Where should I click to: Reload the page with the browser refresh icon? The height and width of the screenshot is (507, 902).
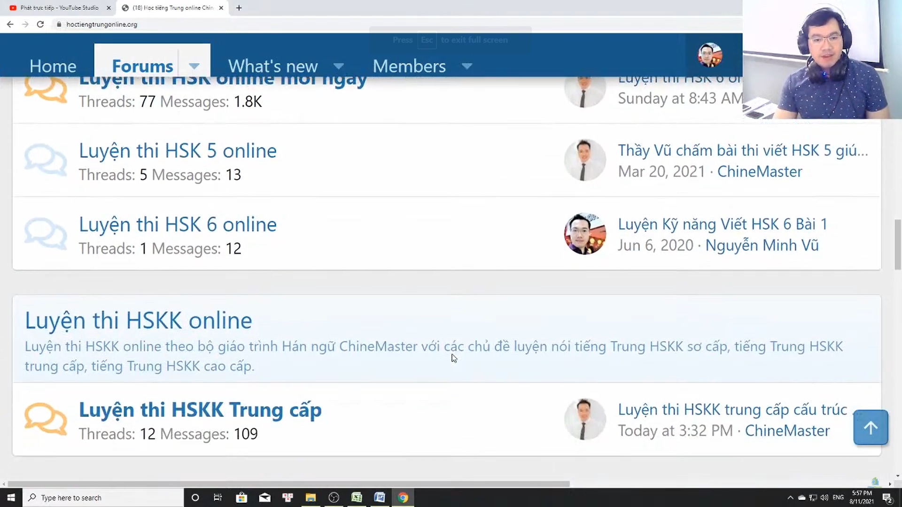[40, 24]
